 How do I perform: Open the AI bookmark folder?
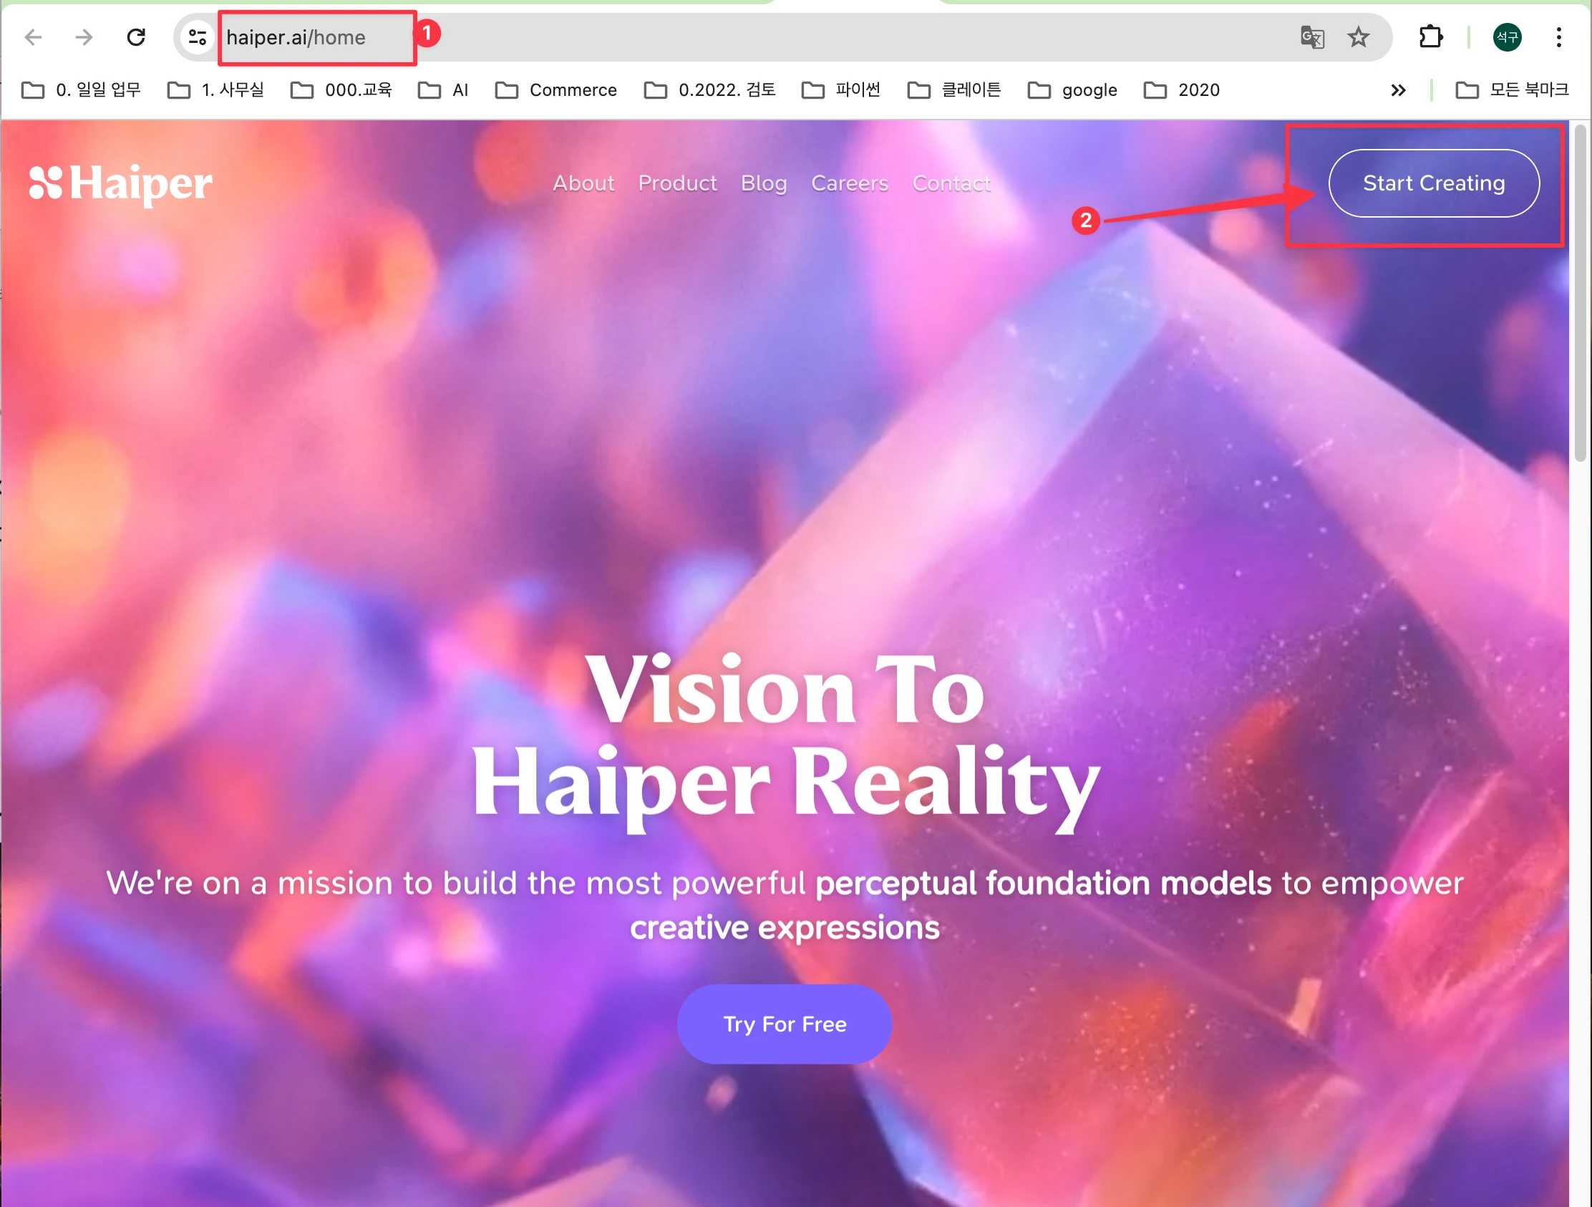tap(443, 90)
